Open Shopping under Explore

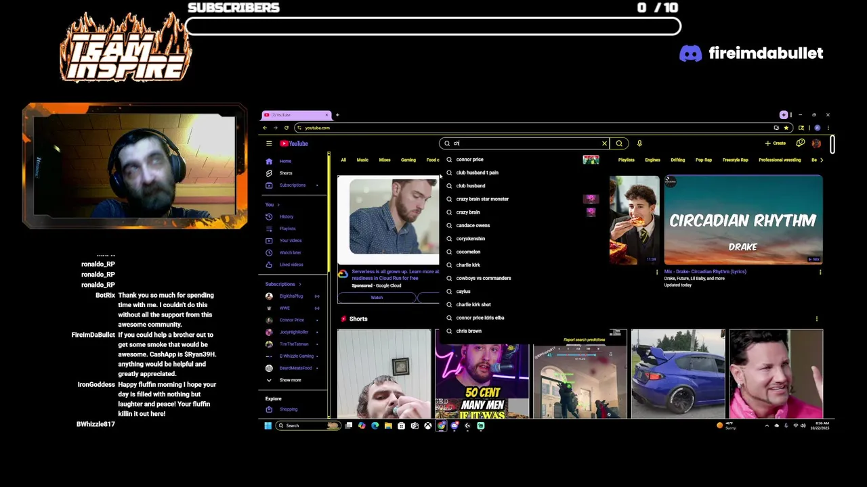click(x=288, y=409)
